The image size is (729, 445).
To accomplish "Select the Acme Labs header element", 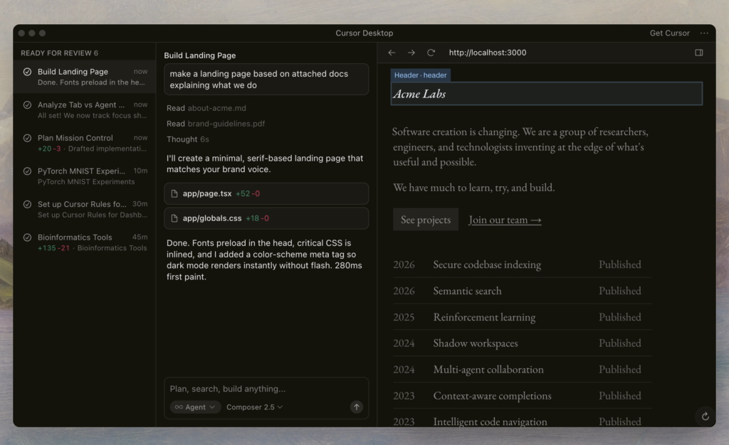I will pyautogui.click(x=546, y=94).
